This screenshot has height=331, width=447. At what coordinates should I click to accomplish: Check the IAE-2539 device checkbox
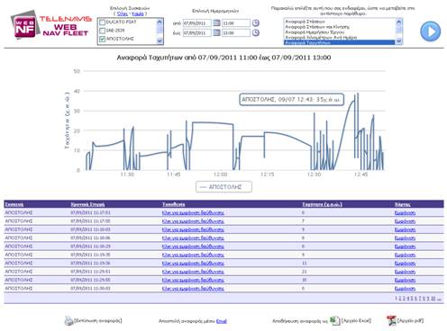point(102,31)
